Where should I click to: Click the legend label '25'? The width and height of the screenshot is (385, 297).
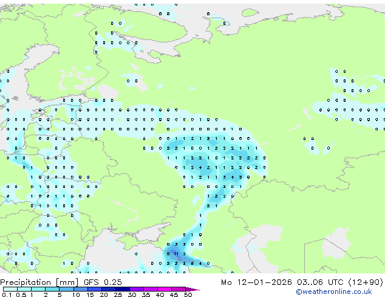pyautogui.click(x=118, y=295)
